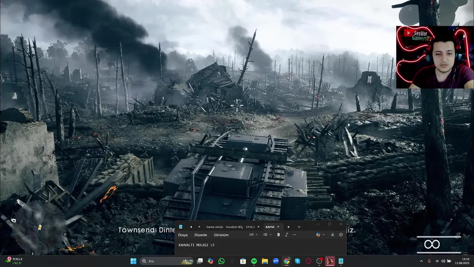
Task: Open the TCELLE stock widget
Action: pos(14,261)
